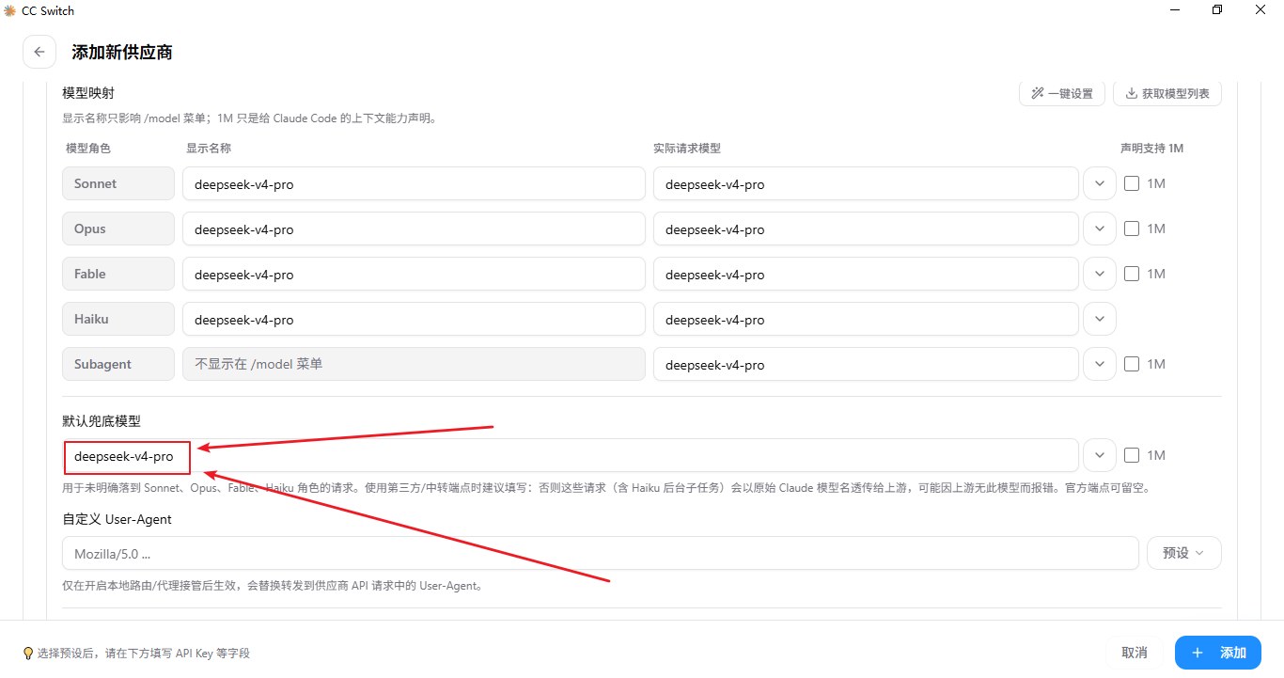Image resolution: width=1284 pixels, height=678 pixels.
Task: Click the 显示名称 column header
Action: coord(209,149)
